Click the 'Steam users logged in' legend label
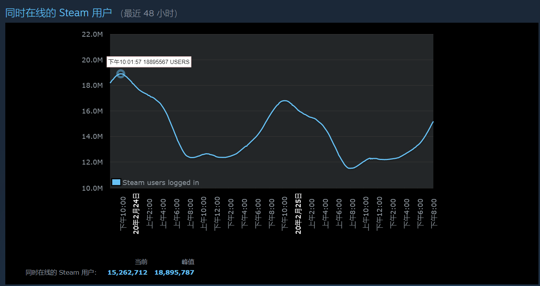Screen dimensions: 540x286 pyautogui.click(x=161, y=183)
